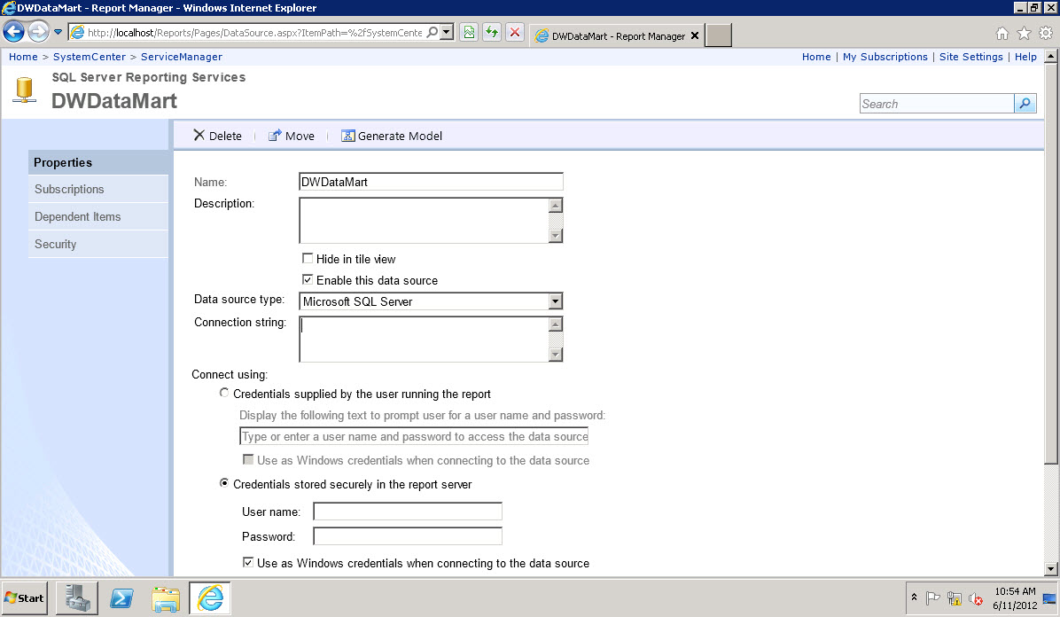
Task: Select the Subscriptions side tab
Action: click(x=98, y=190)
